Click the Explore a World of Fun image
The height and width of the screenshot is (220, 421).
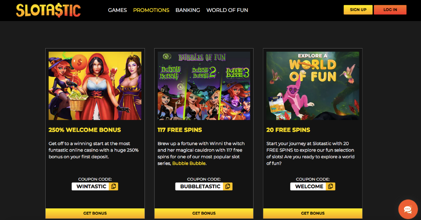[313, 86]
